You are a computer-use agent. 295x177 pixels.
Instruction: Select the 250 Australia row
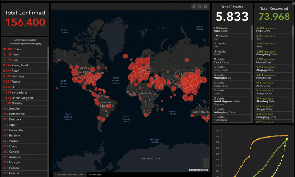pyautogui.click(x=25, y=157)
